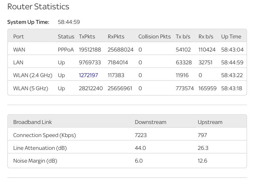Click the Line Attenuation (dB) row label
Image resolution: width=272 pixels, height=183 pixels.
tap(40, 148)
